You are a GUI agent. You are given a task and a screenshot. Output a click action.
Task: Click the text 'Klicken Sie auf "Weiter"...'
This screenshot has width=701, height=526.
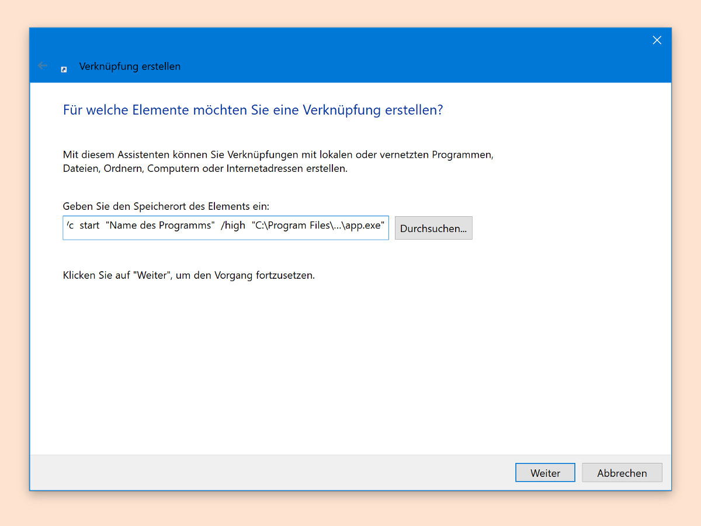tap(189, 275)
